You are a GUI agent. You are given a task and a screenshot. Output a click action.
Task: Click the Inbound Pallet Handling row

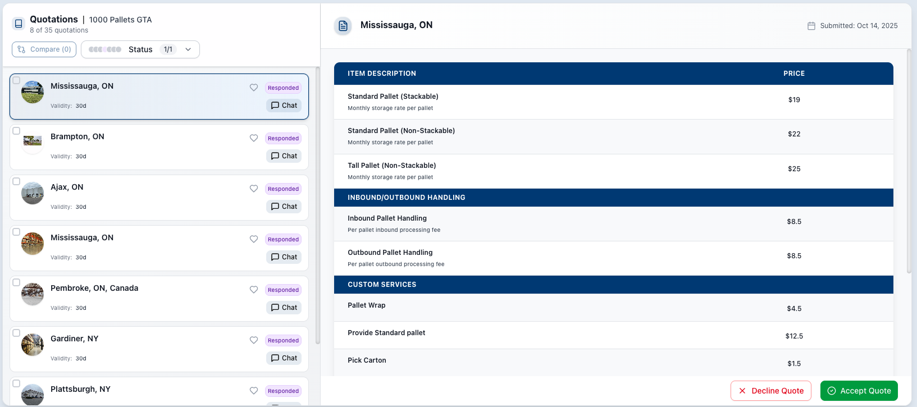click(x=614, y=224)
